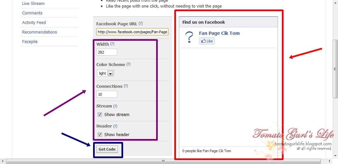Click '0 people like Fan Page Cik Tom' text
Screen dimensions: 338x164
(207, 151)
